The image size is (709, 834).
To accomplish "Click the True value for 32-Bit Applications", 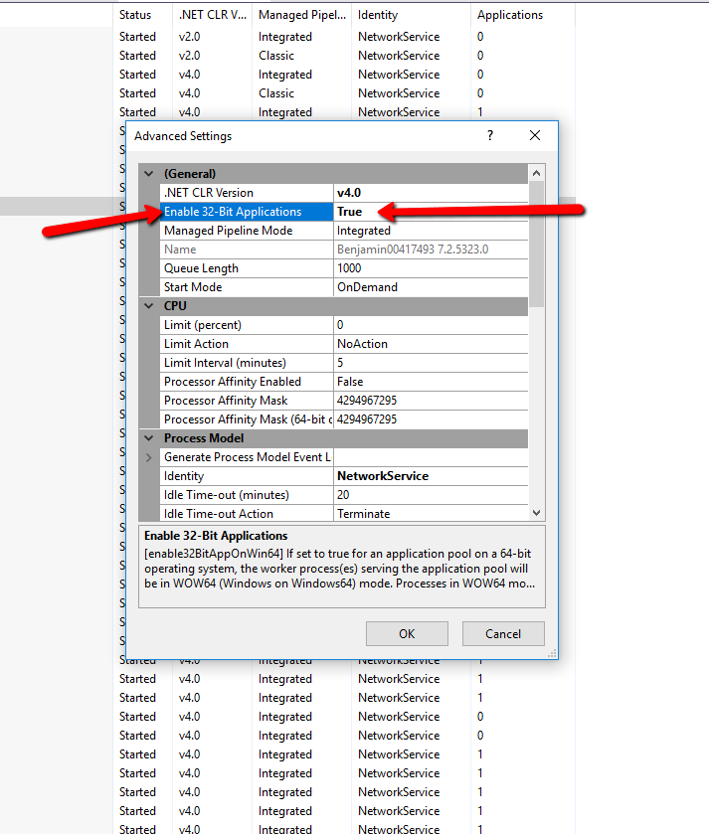I will (431, 212).
